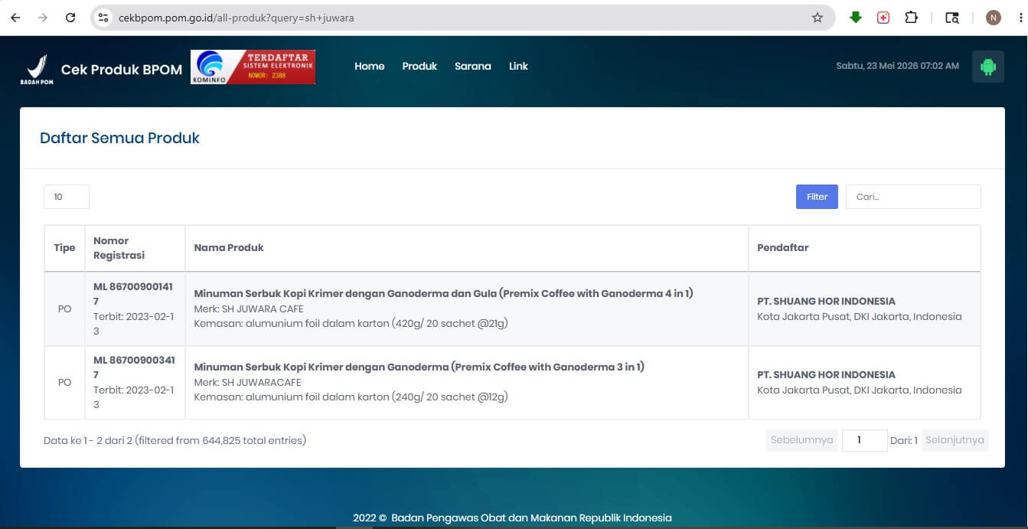
Task: Click the Badan Pengawas Obat dan Makanan footer
Action: [512, 518]
